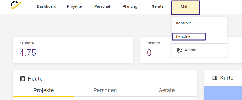Image resolution: width=242 pixels, height=100 pixels.
Task: Click the checkmark logo icon
Action: pos(16,5)
